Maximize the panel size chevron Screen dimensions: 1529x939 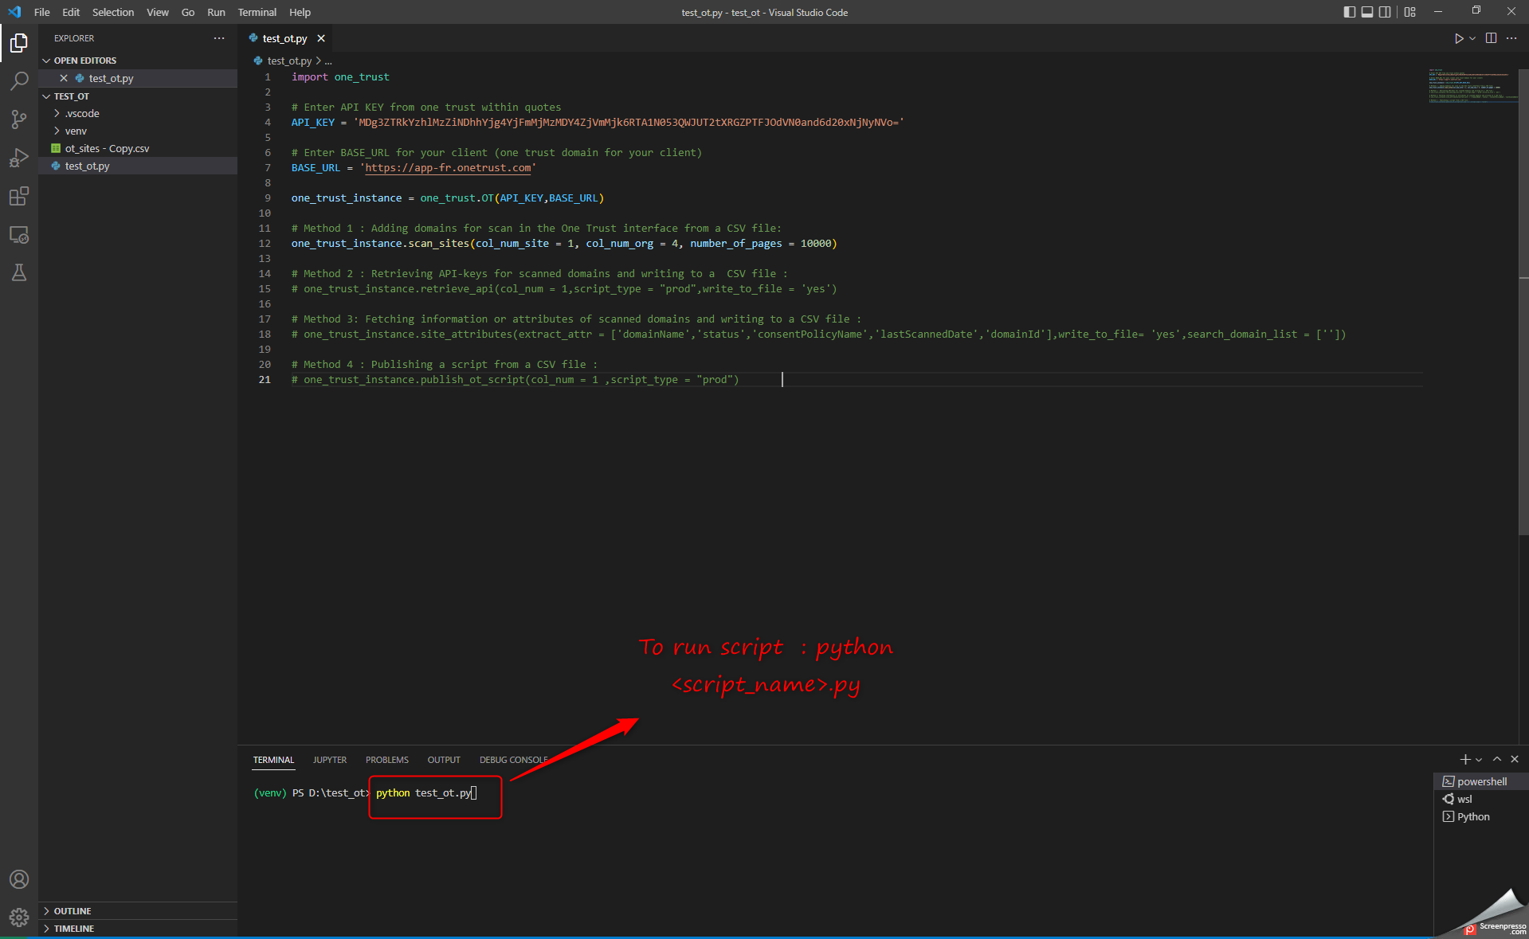pyautogui.click(x=1497, y=759)
